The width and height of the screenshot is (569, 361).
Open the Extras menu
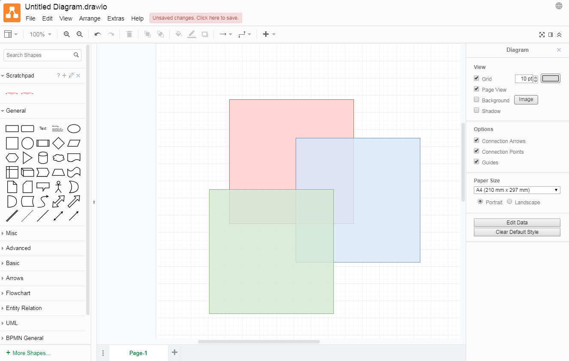pos(116,18)
